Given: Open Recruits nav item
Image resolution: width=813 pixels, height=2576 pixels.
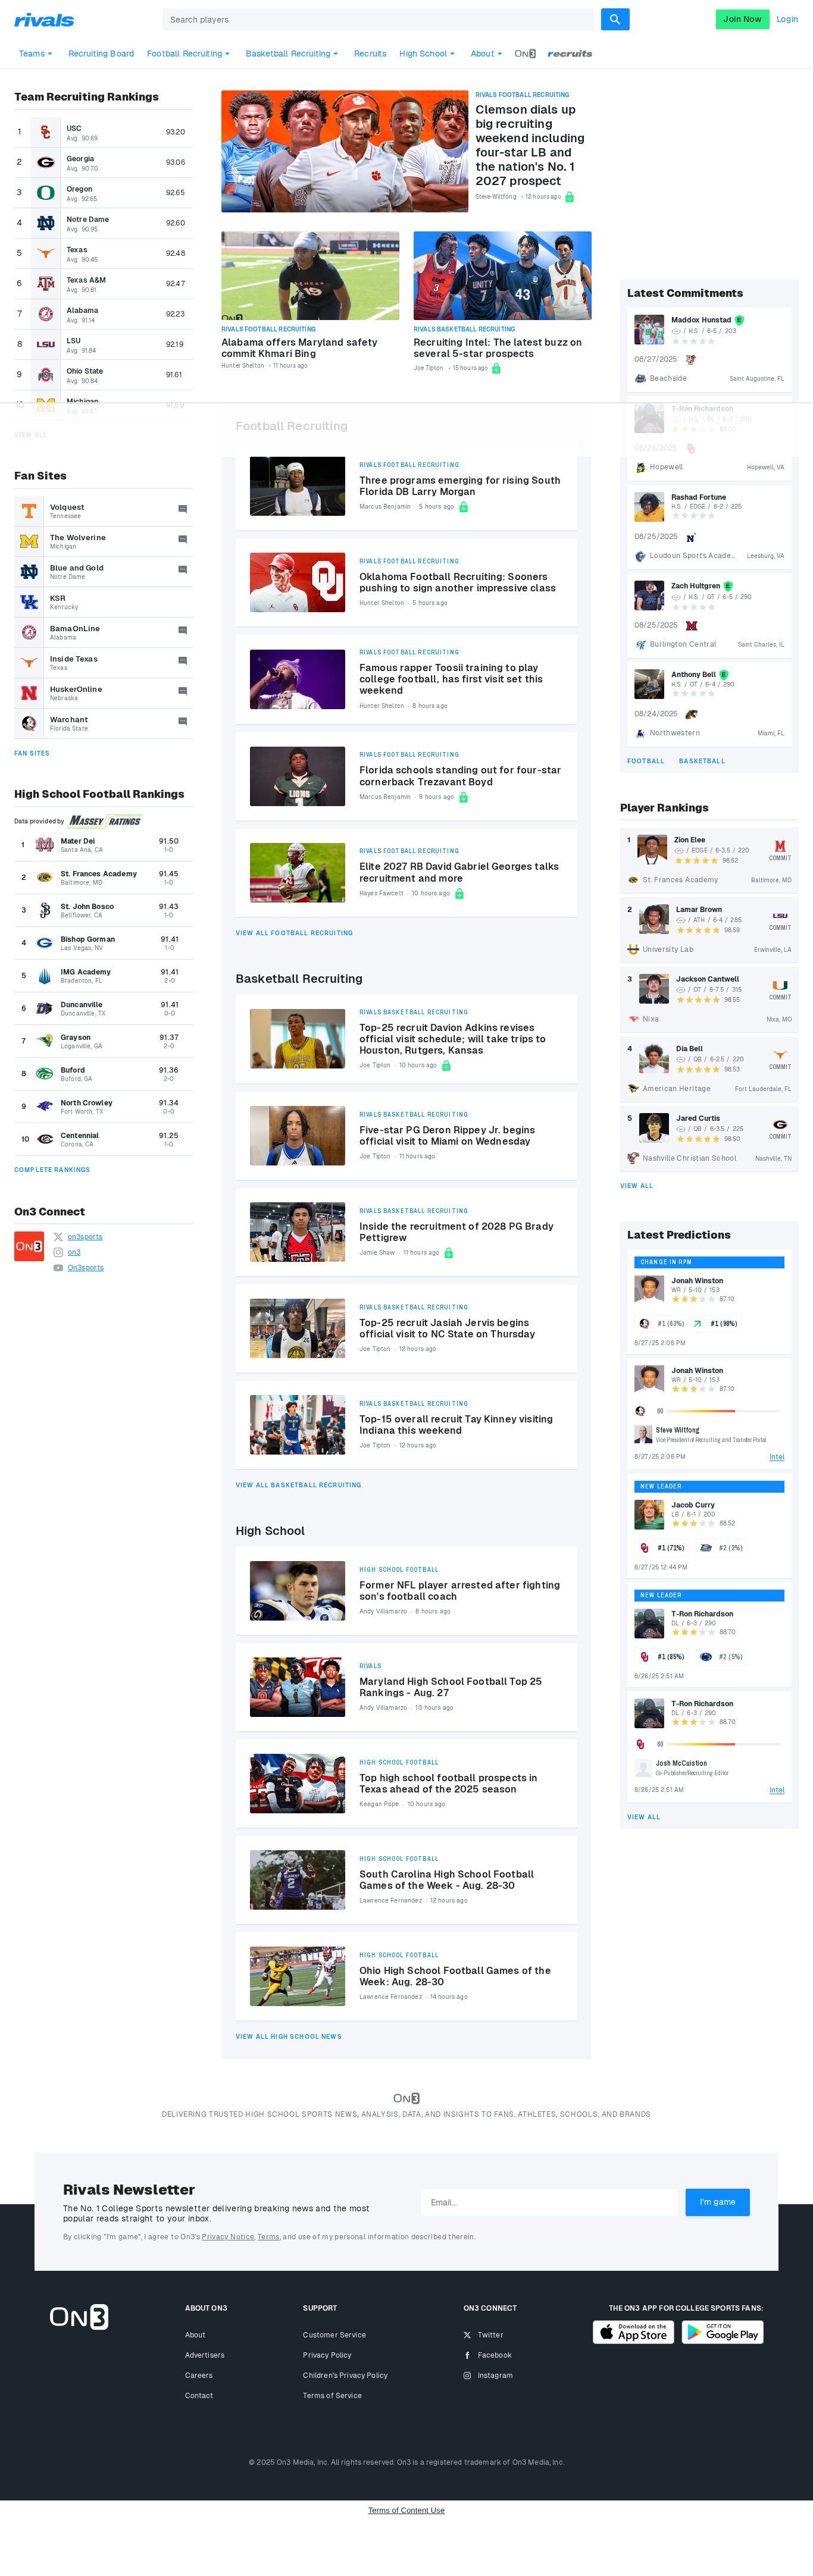Looking at the screenshot, I should pyautogui.click(x=370, y=54).
